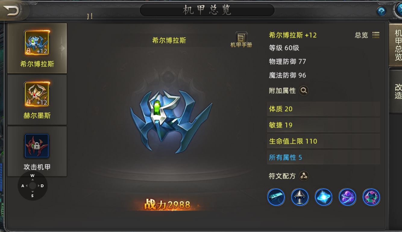Viewport: 402px width, 232px height.
Task: Open the 总览 list menu icon
Action: [x=376, y=35]
